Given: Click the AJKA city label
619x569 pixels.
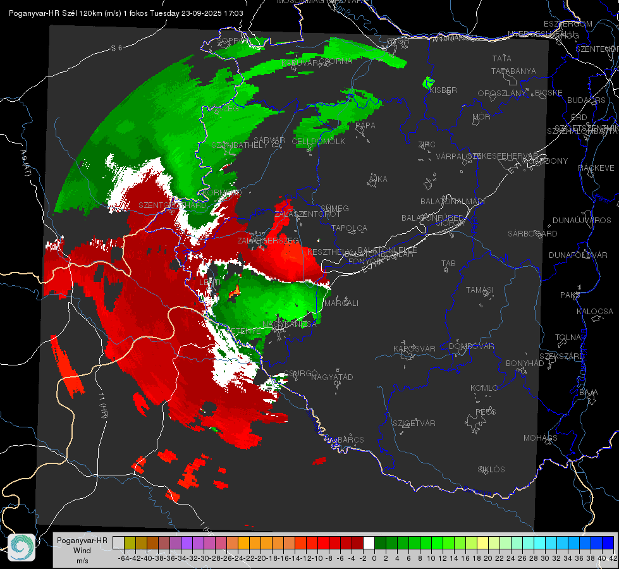Looking at the screenshot, I should tap(377, 180).
